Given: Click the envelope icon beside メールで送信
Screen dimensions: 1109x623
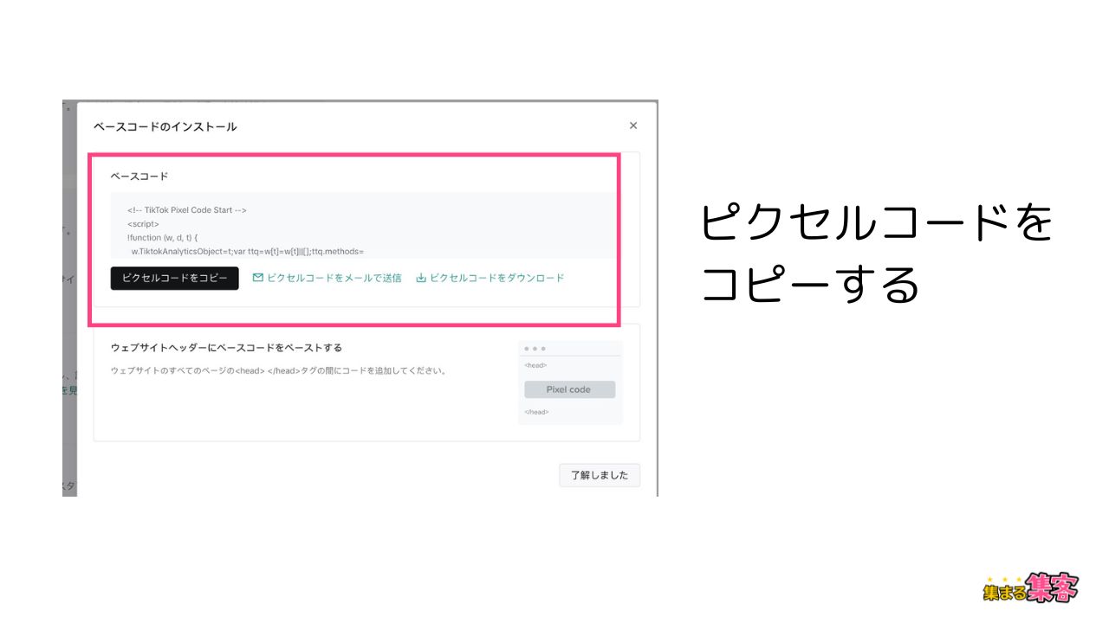Looking at the screenshot, I should point(257,278).
